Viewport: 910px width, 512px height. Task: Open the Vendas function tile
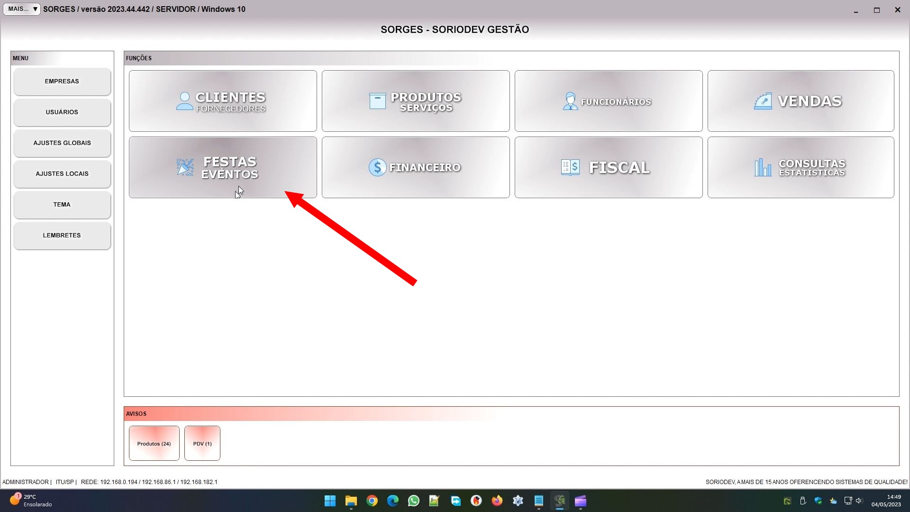801,101
